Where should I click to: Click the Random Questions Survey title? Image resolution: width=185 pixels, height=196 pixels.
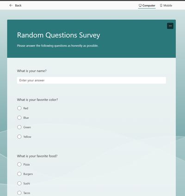point(59,35)
